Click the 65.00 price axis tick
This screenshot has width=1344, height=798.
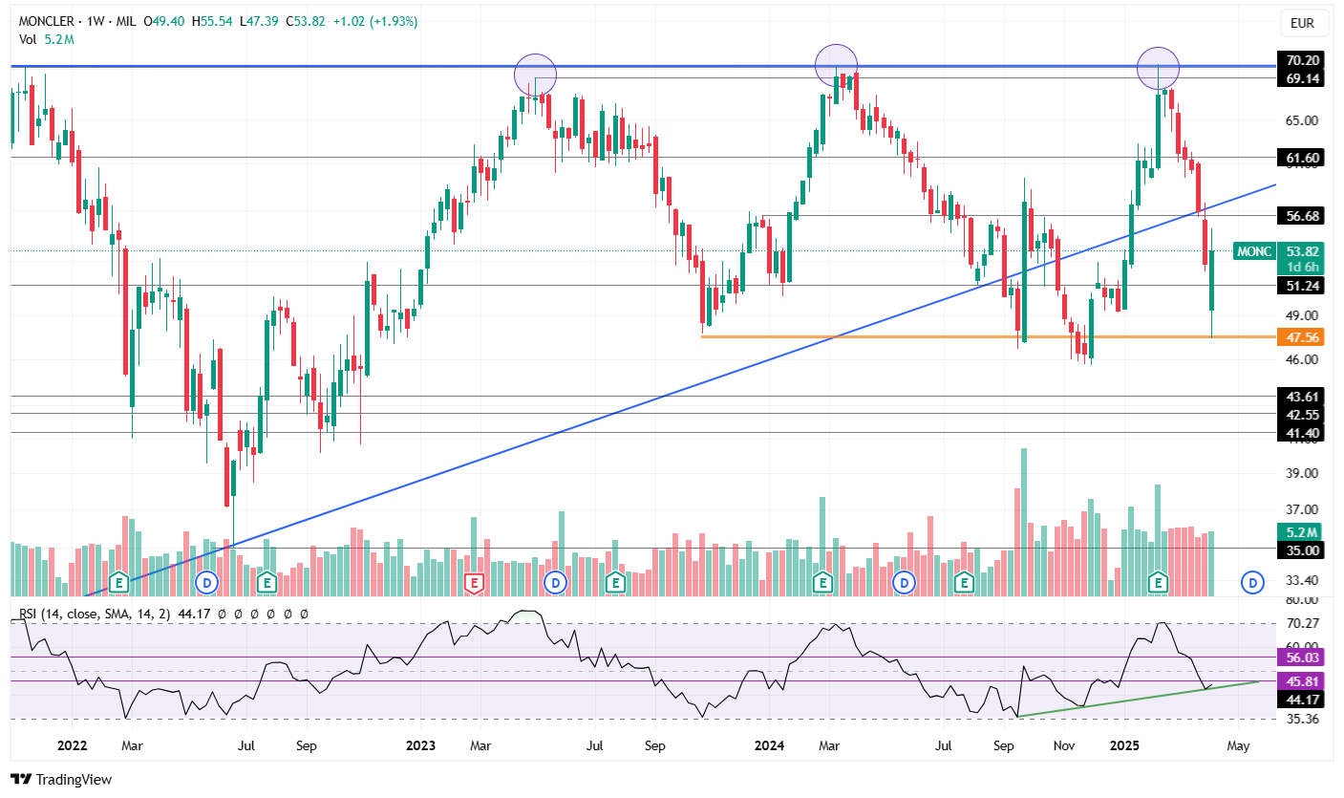(1302, 120)
